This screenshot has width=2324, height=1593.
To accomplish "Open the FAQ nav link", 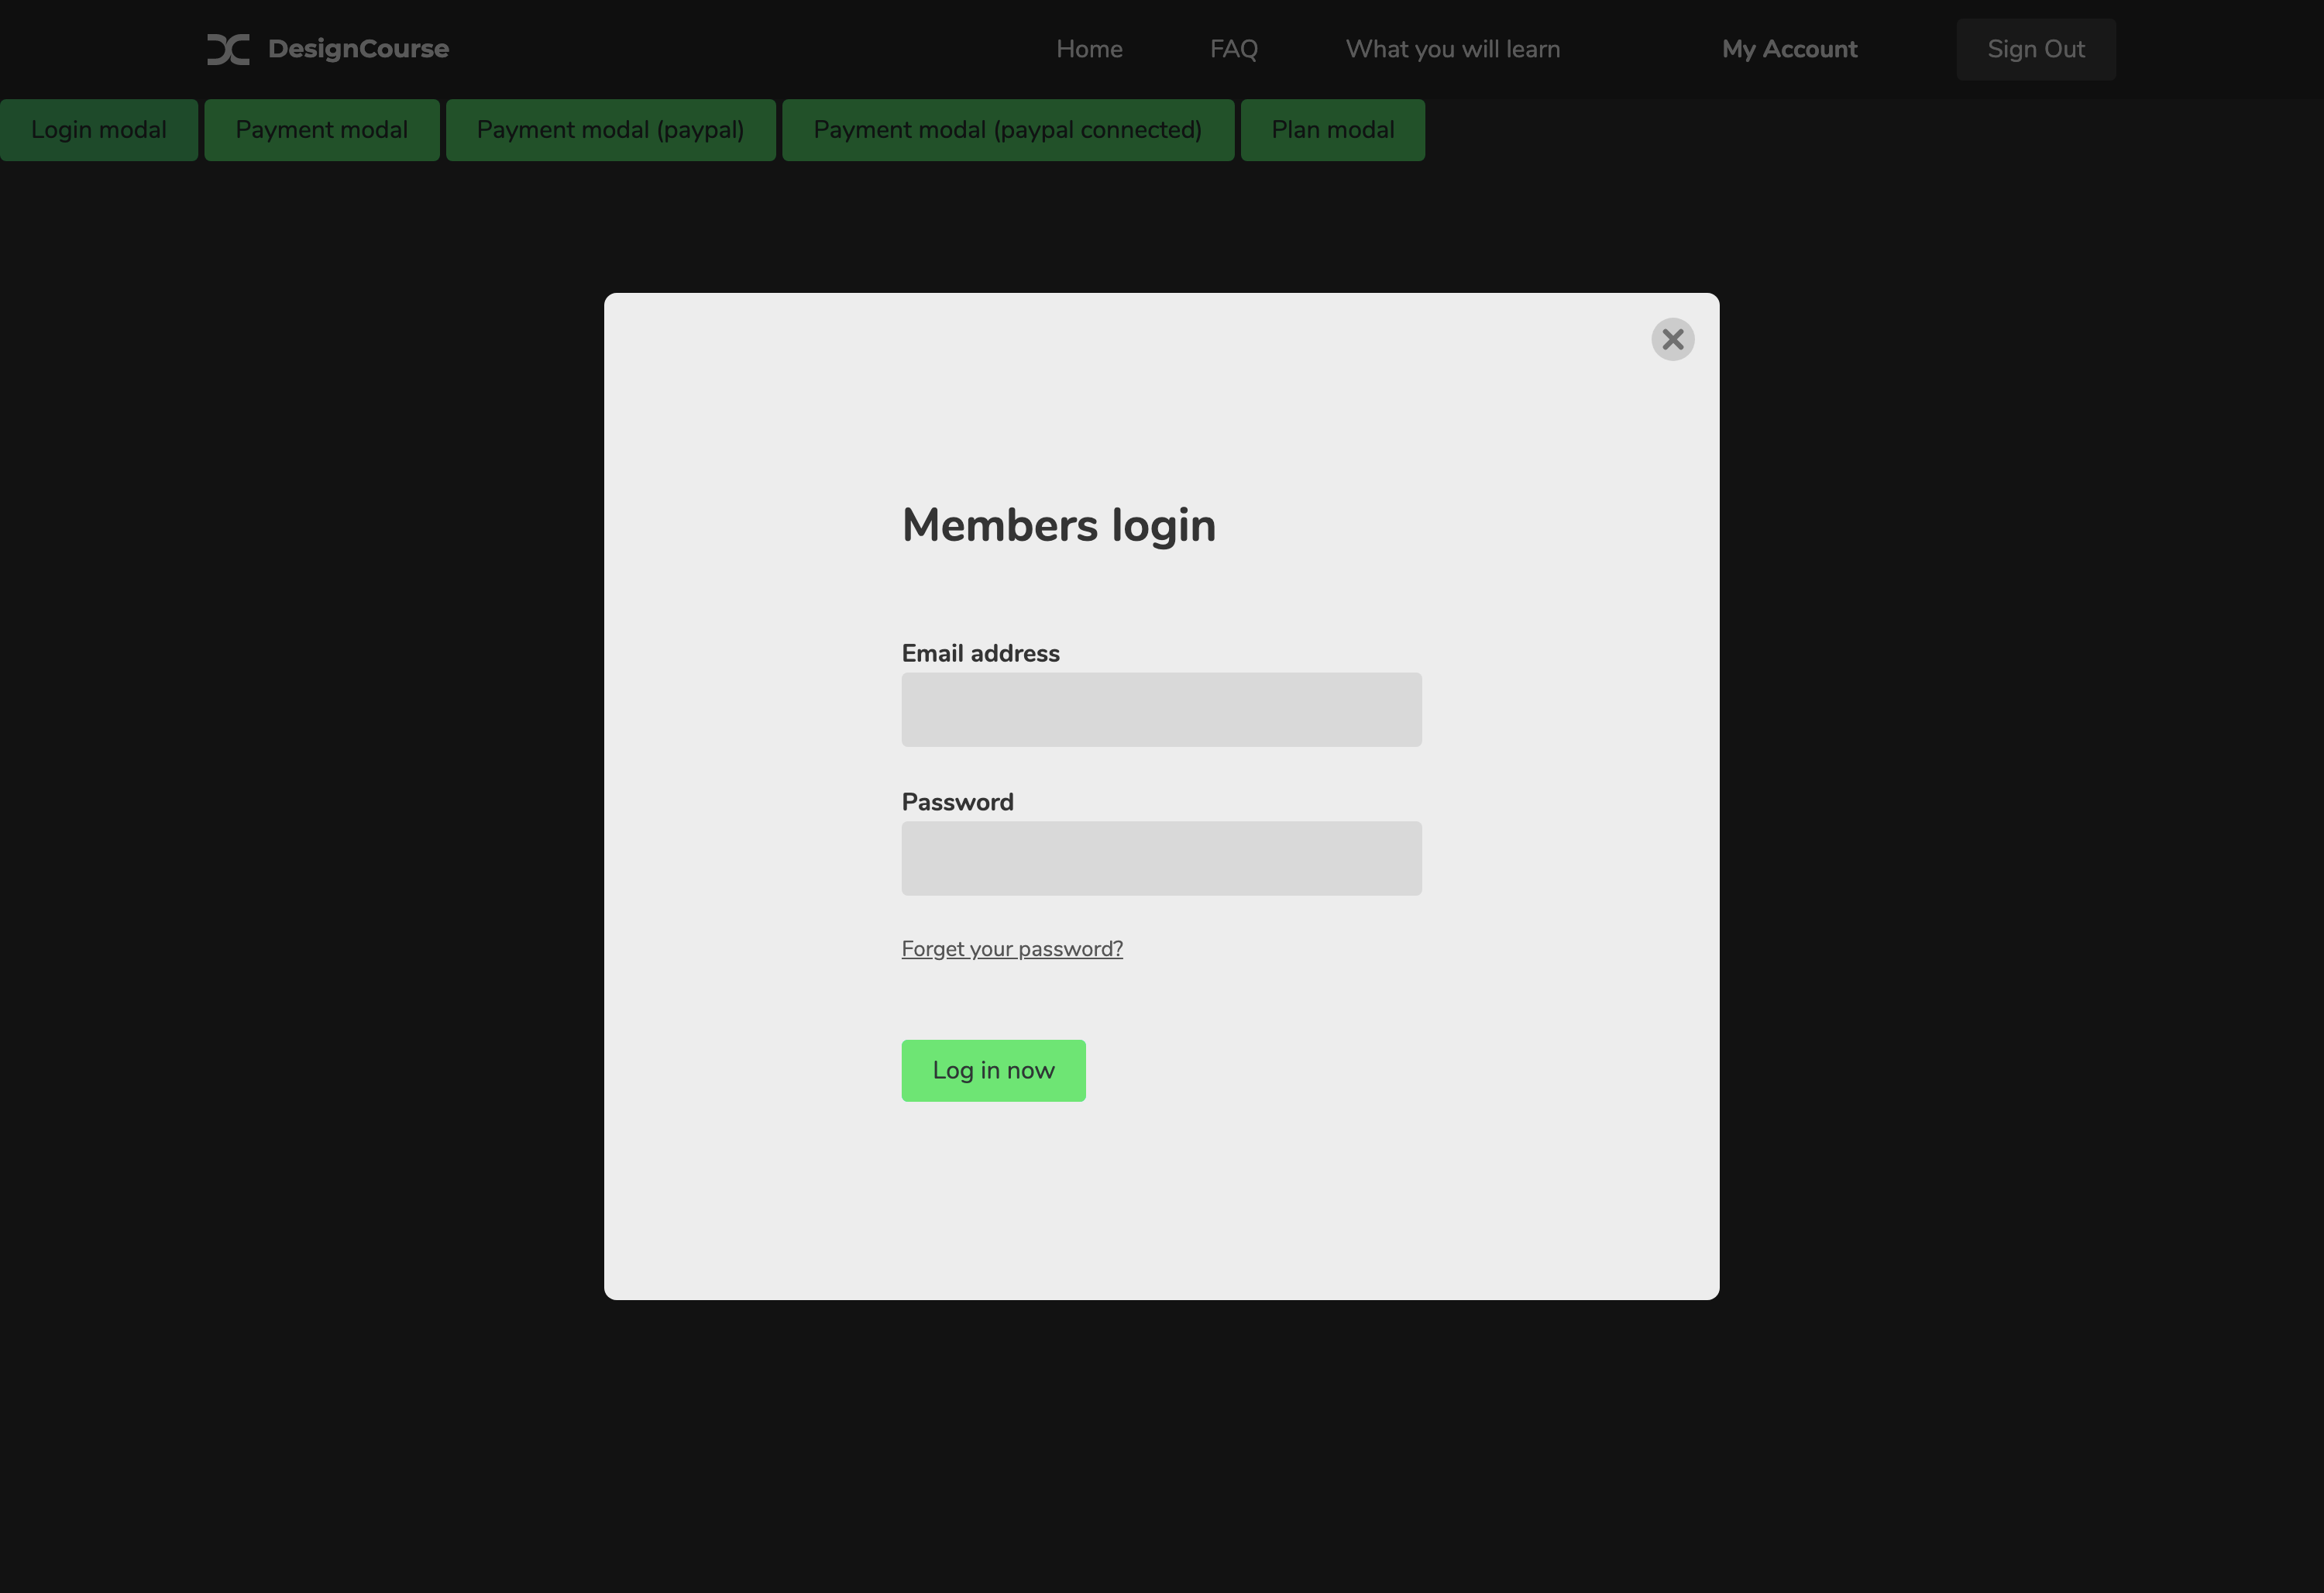I will pos(1233,49).
